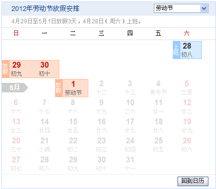The height and width of the screenshot is (189, 216).
Task: Click the 劳动节 combo box text field
Action: (177, 9)
